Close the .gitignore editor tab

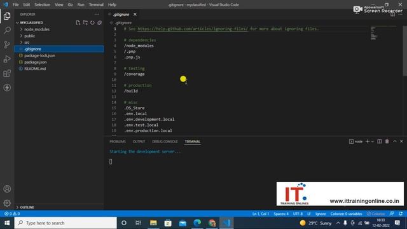pos(135,15)
